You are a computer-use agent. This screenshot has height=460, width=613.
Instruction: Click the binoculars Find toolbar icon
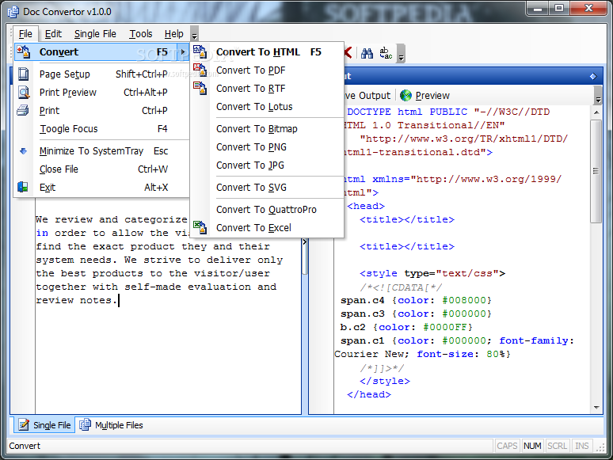(367, 53)
